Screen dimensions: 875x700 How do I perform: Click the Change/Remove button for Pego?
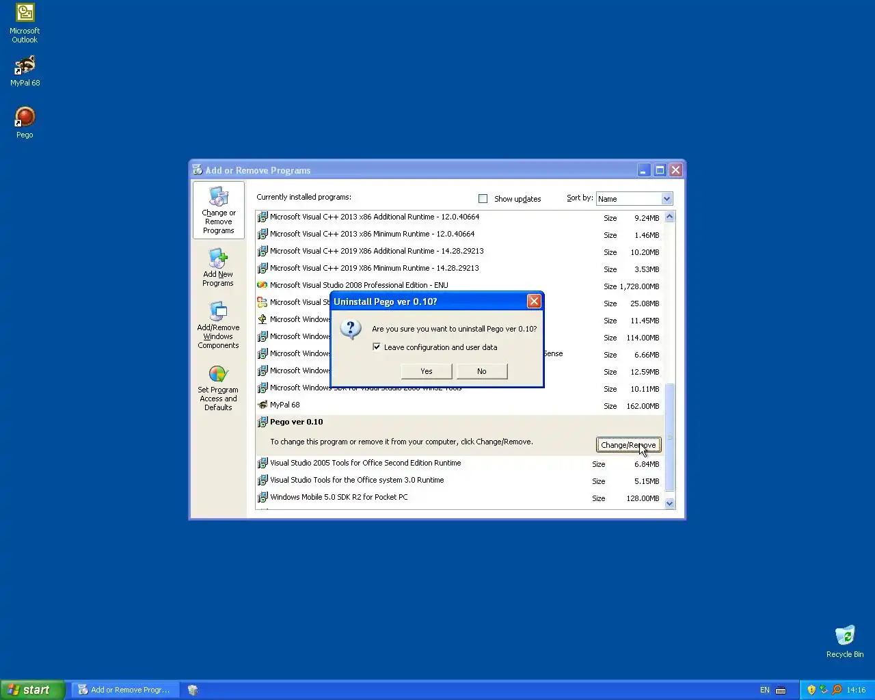(628, 445)
